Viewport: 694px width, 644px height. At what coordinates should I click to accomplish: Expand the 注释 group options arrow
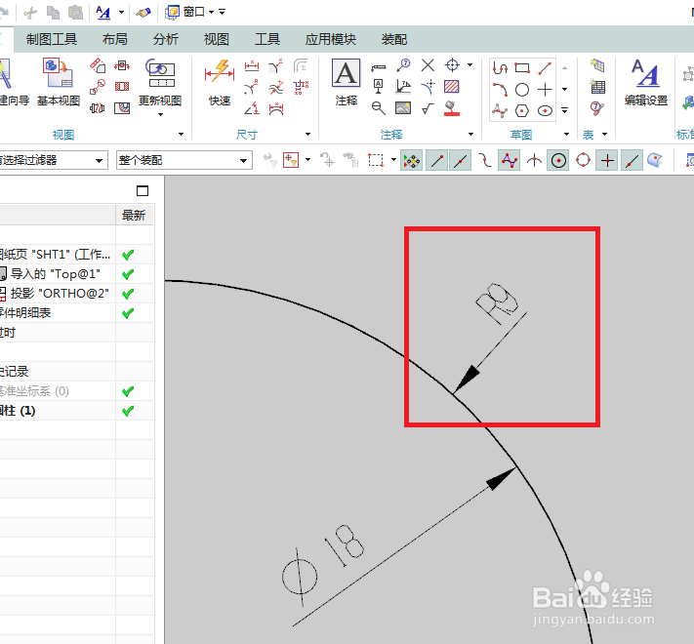470,134
